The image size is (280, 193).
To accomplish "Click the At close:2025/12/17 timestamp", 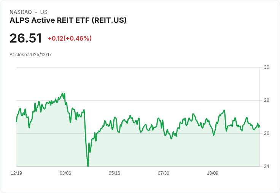I will coord(30,55).
